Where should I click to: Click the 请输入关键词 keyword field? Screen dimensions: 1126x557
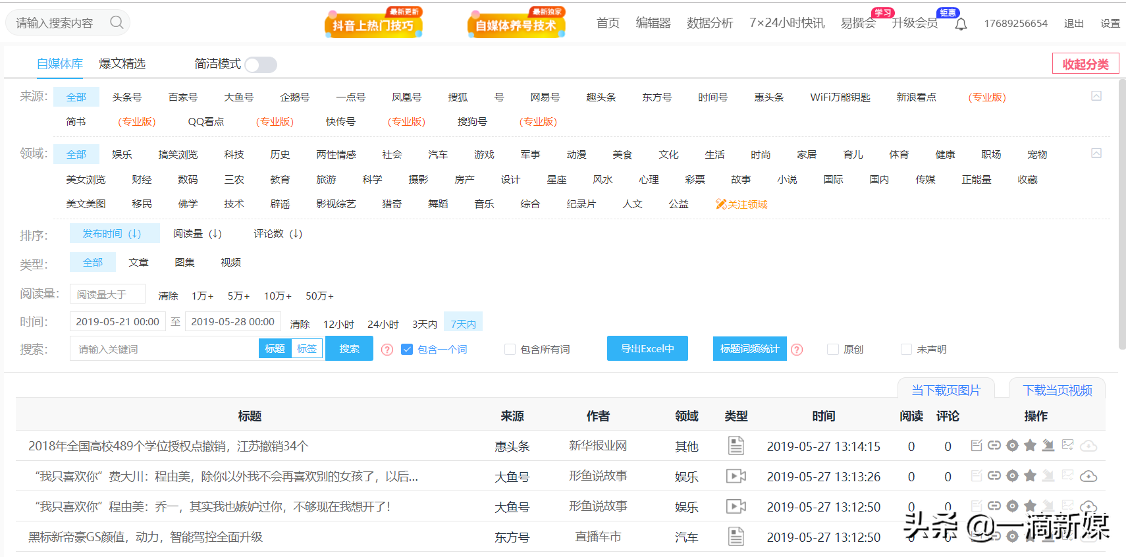point(165,349)
